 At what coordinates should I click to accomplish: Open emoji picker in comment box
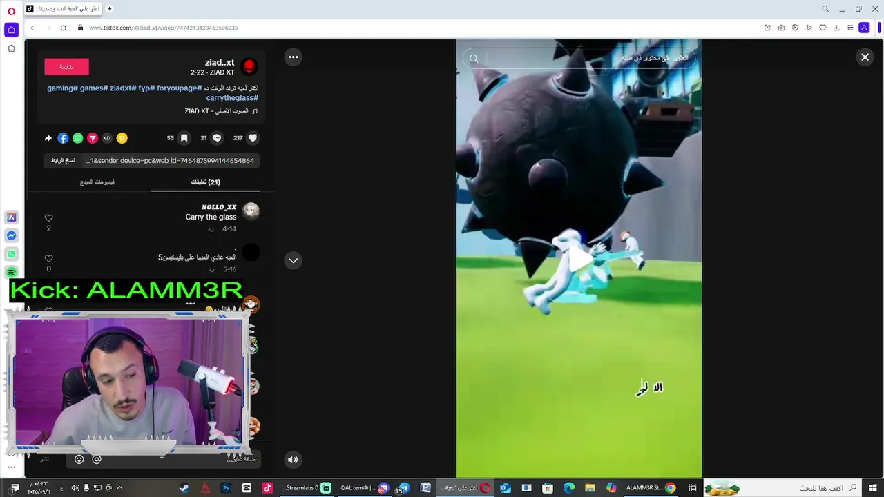(x=79, y=459)
